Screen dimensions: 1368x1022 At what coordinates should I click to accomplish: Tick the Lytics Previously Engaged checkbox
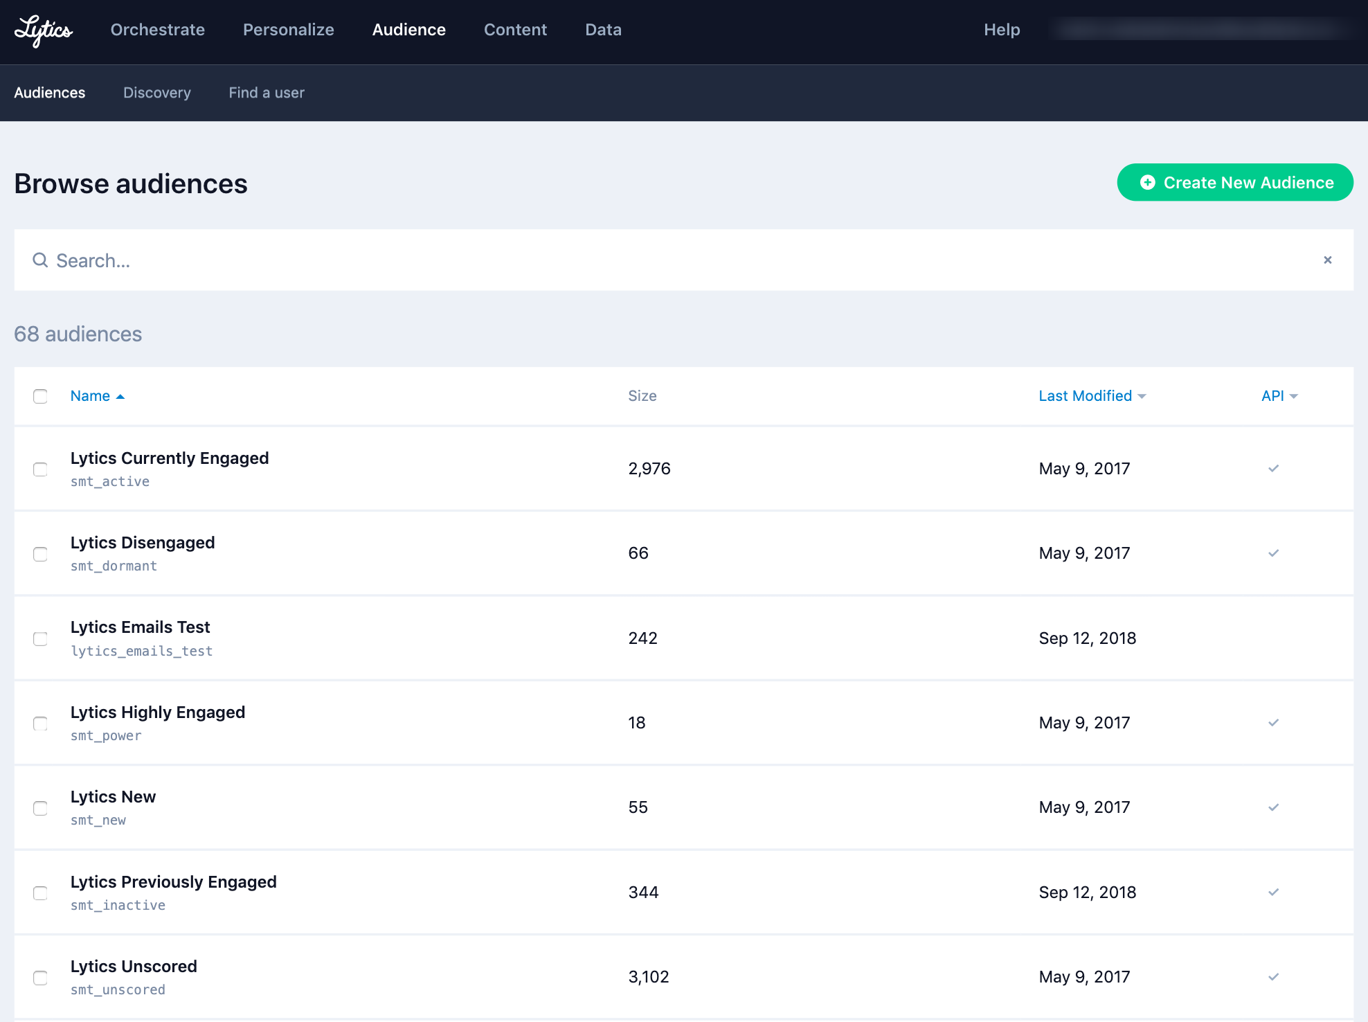[x=40, y=893]
